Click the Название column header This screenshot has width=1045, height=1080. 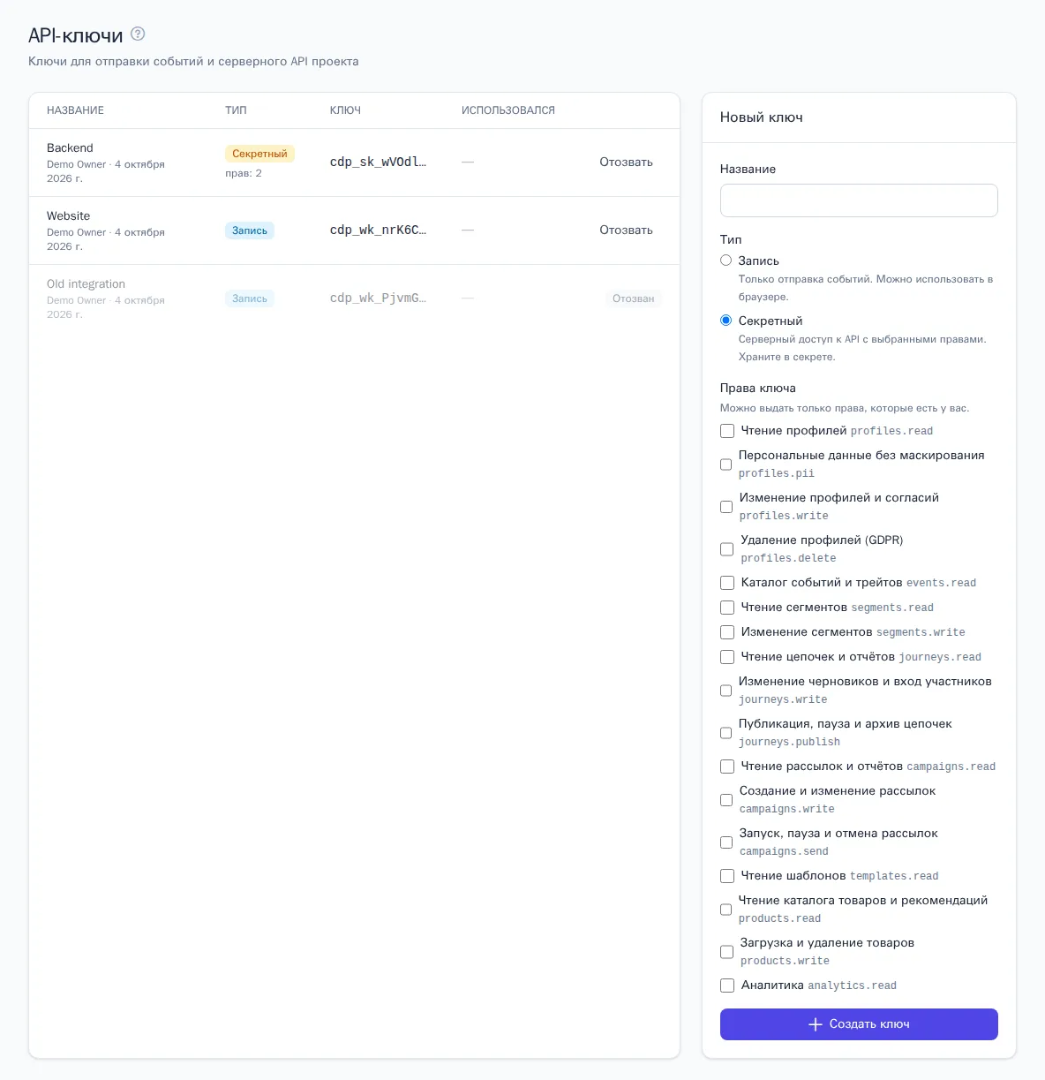[x=75, y=110]
